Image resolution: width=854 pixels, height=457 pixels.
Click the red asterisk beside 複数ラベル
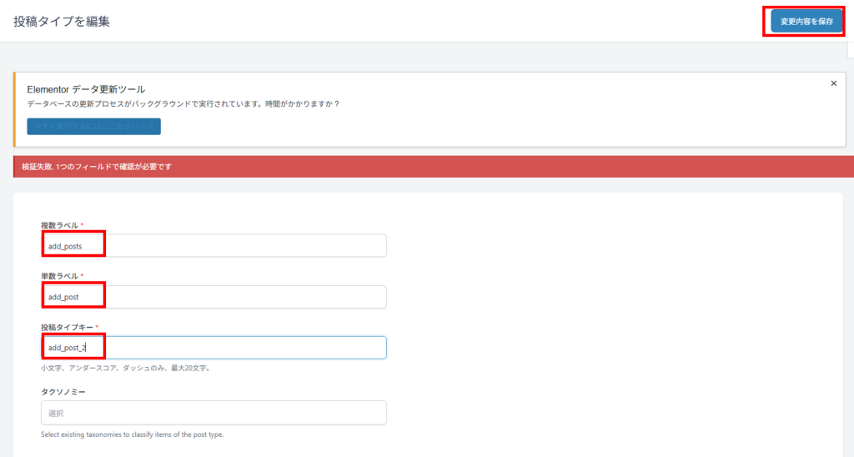82,225
